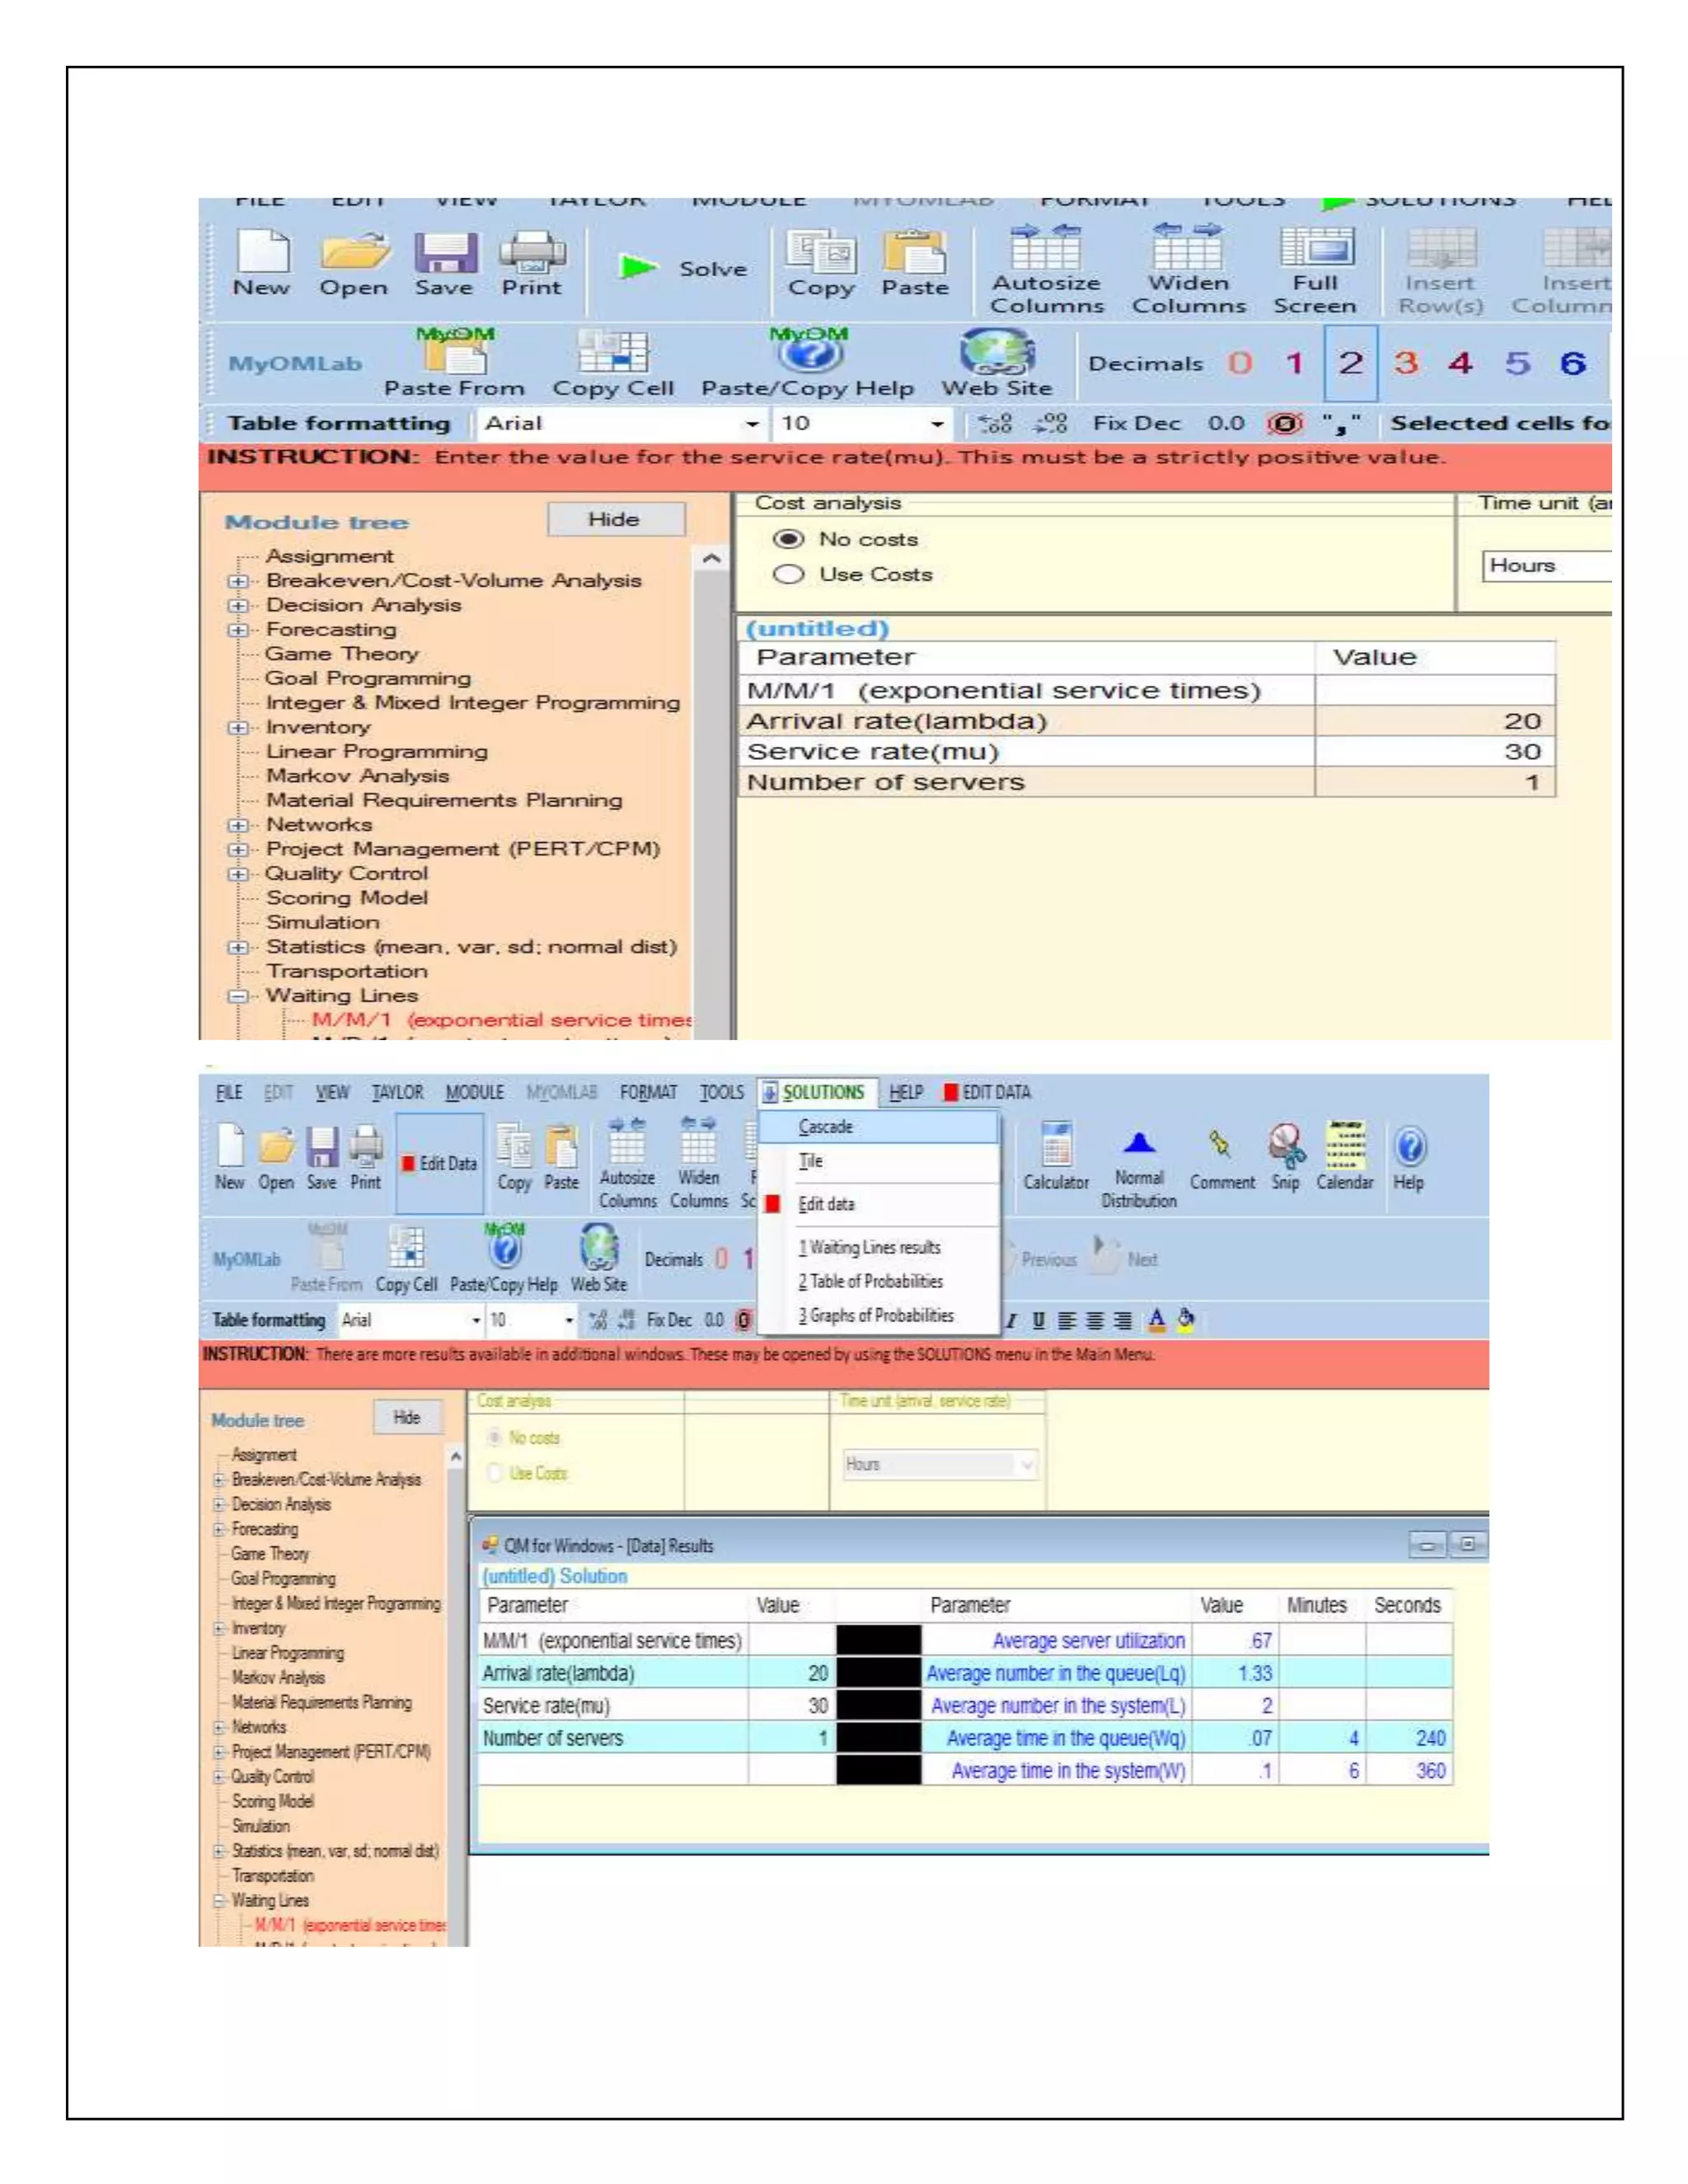Click the font color A swatch
This screenshot has width=1688, height=2184.
(1157, 1320)
